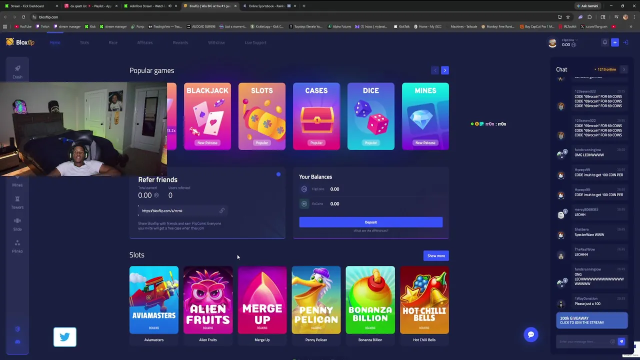This screenshot has height=360, width=640.
Task: Click the blue plus deposit icon
Action: [x=615, y=42]
